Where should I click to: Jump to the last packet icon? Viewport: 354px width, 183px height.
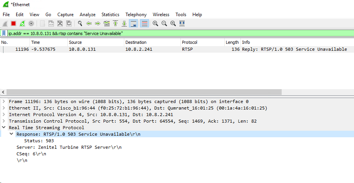tap(124, 23)
